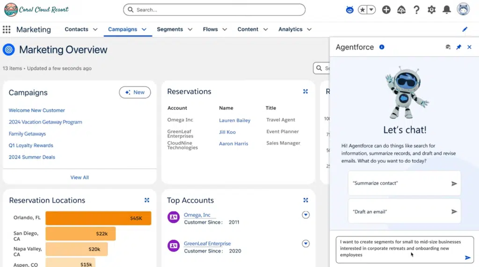Click the Napa Valley, CA $20k bar

click(77, 249)
